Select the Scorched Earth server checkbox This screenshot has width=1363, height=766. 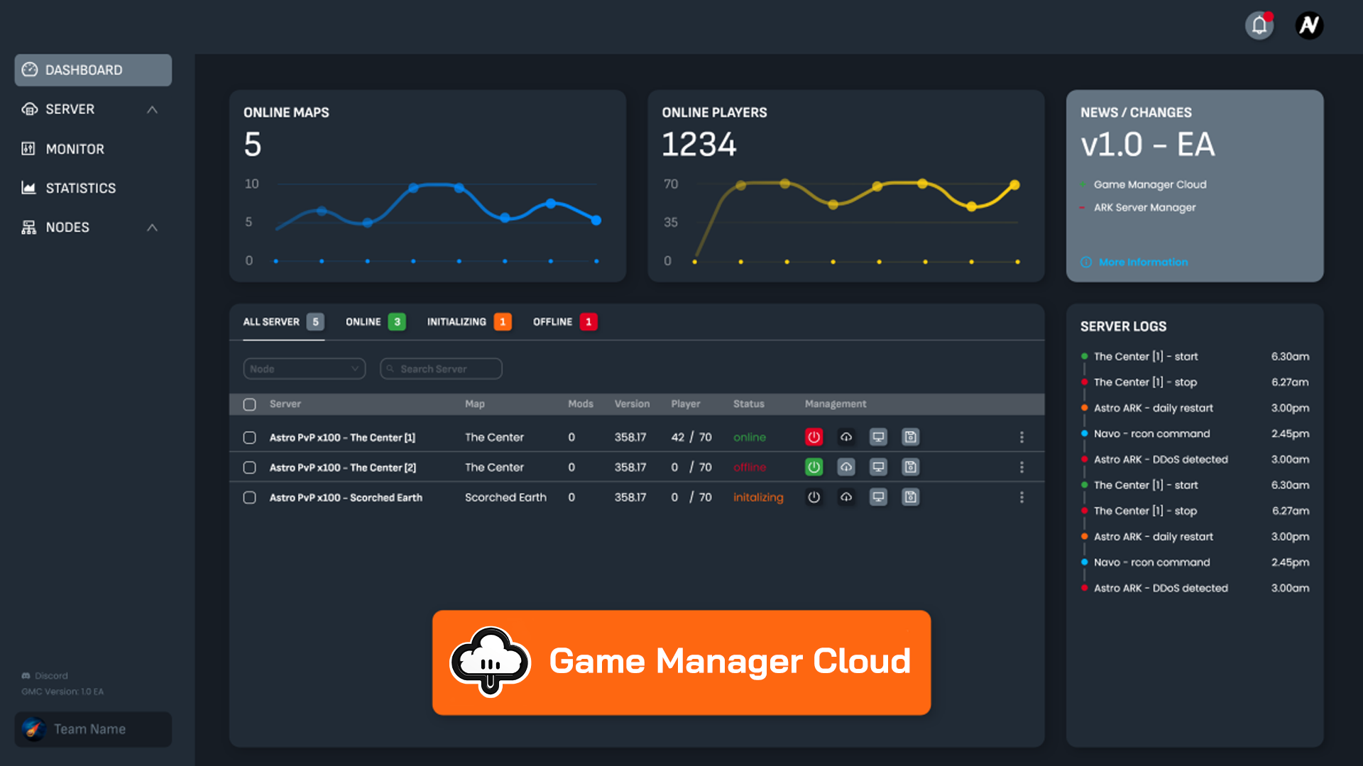[249, 497]
